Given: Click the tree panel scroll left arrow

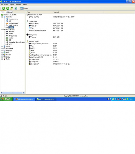Looking at the screenshot, I should [x=1, y=93].
